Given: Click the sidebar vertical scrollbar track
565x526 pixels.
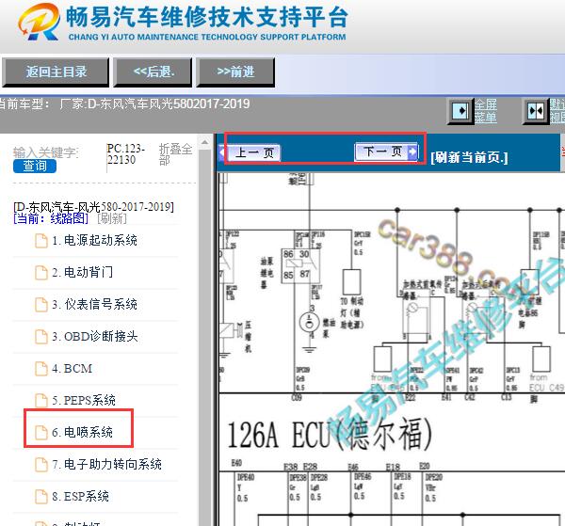Looking at the screenshot, I should 204,339.
